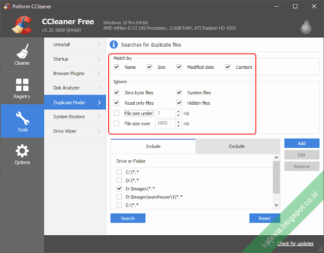The image size is (324, 253).
Task: Check the E:\*.* drive checkbox
Action: point(119,205)
